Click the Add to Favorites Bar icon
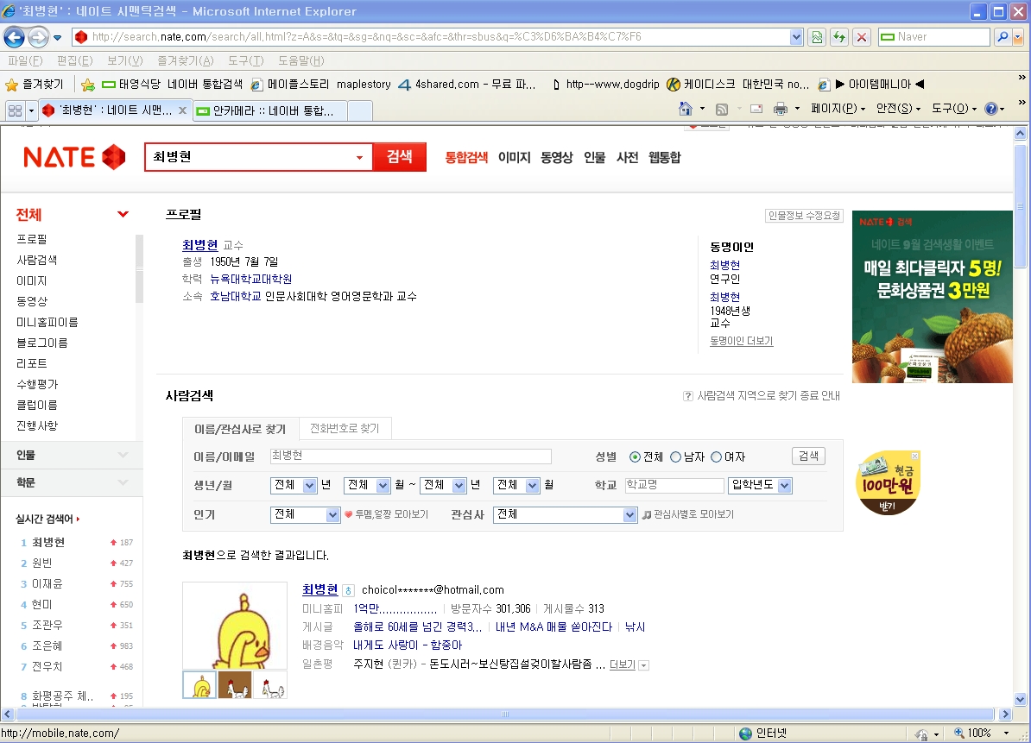Image resolution: width=1031 pixels, height=743 pixels. [x=87, y=85]
